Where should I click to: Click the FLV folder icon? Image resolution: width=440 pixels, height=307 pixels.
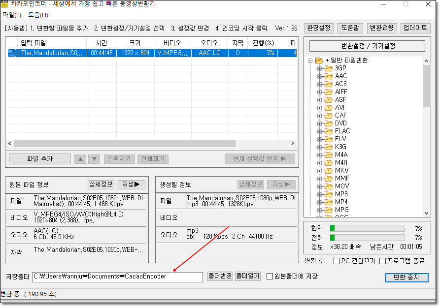(328, 139)
